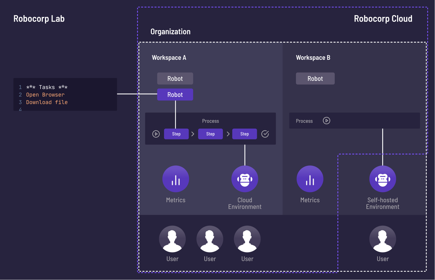
Task: Click the Workspace B title
Action: click(x=313, y=58)
